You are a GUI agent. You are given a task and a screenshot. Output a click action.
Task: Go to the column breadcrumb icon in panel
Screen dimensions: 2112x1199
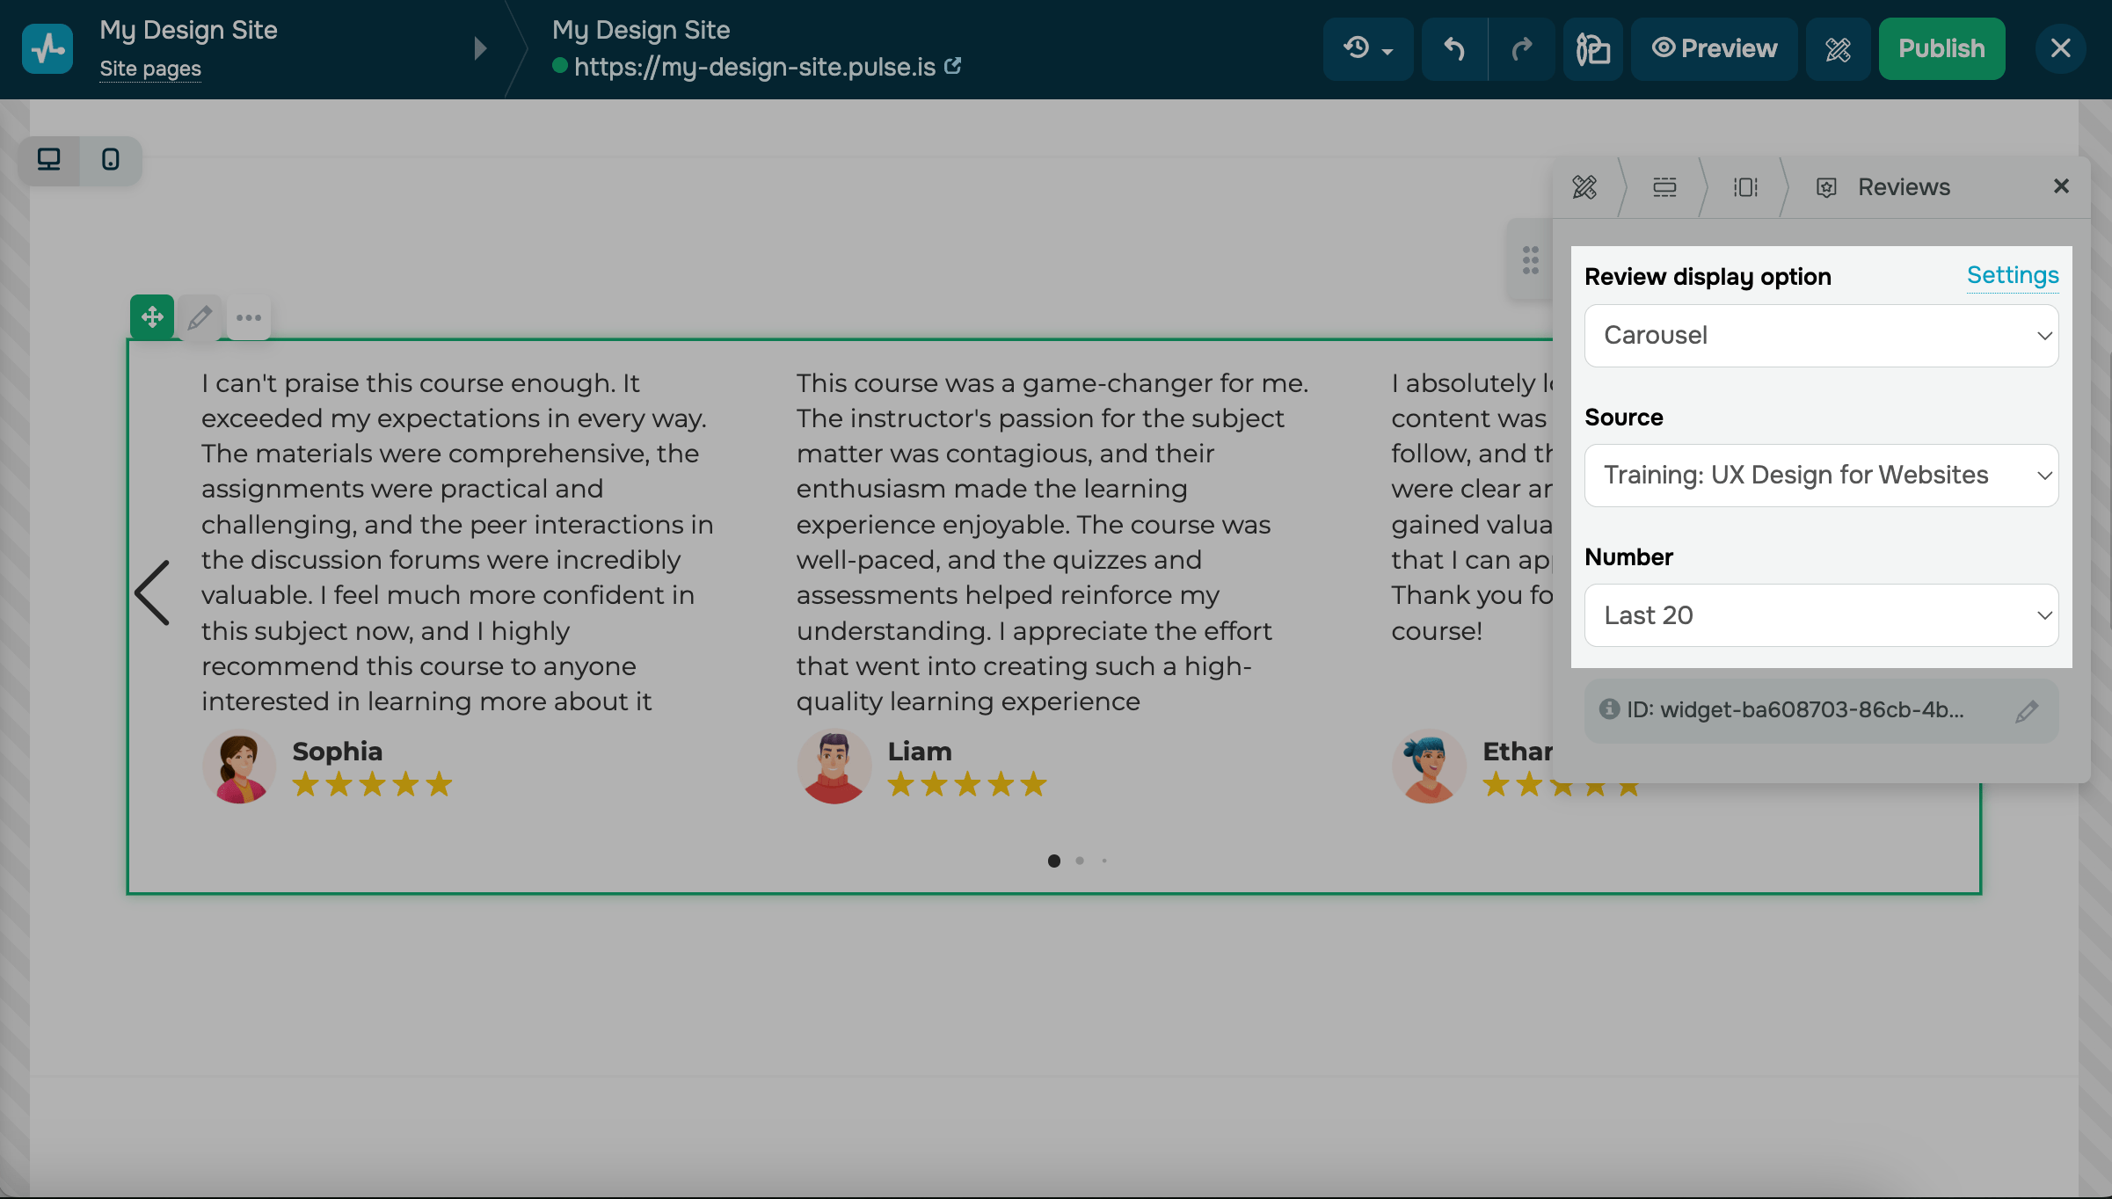tap(1745, 187)
